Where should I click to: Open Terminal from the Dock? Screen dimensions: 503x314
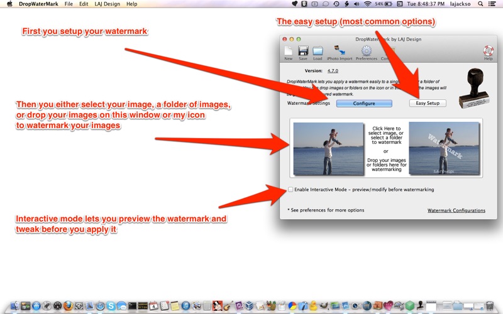(x=132, y=306)
